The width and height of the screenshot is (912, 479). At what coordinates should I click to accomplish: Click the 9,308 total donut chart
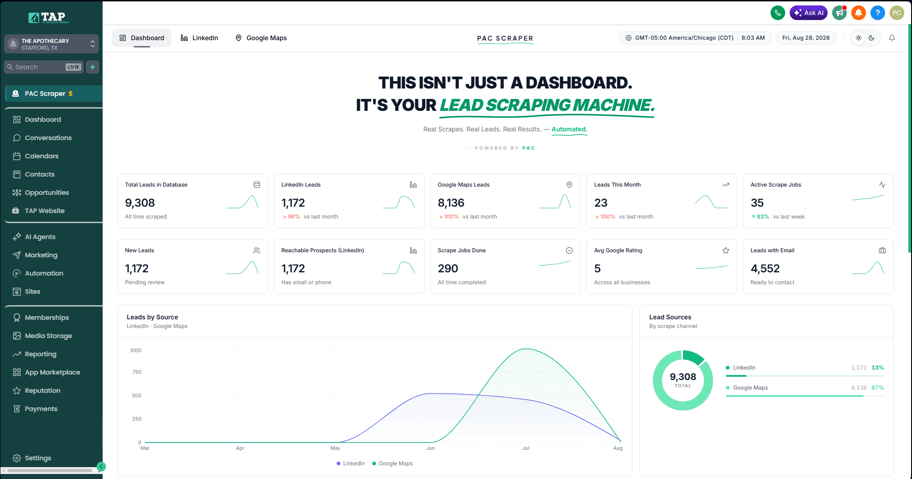click(683, 380)
